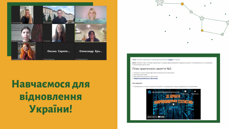229x129 pixels.
Task: Select the tile with red patterned carpet background
Action: [x=27, y=33]
